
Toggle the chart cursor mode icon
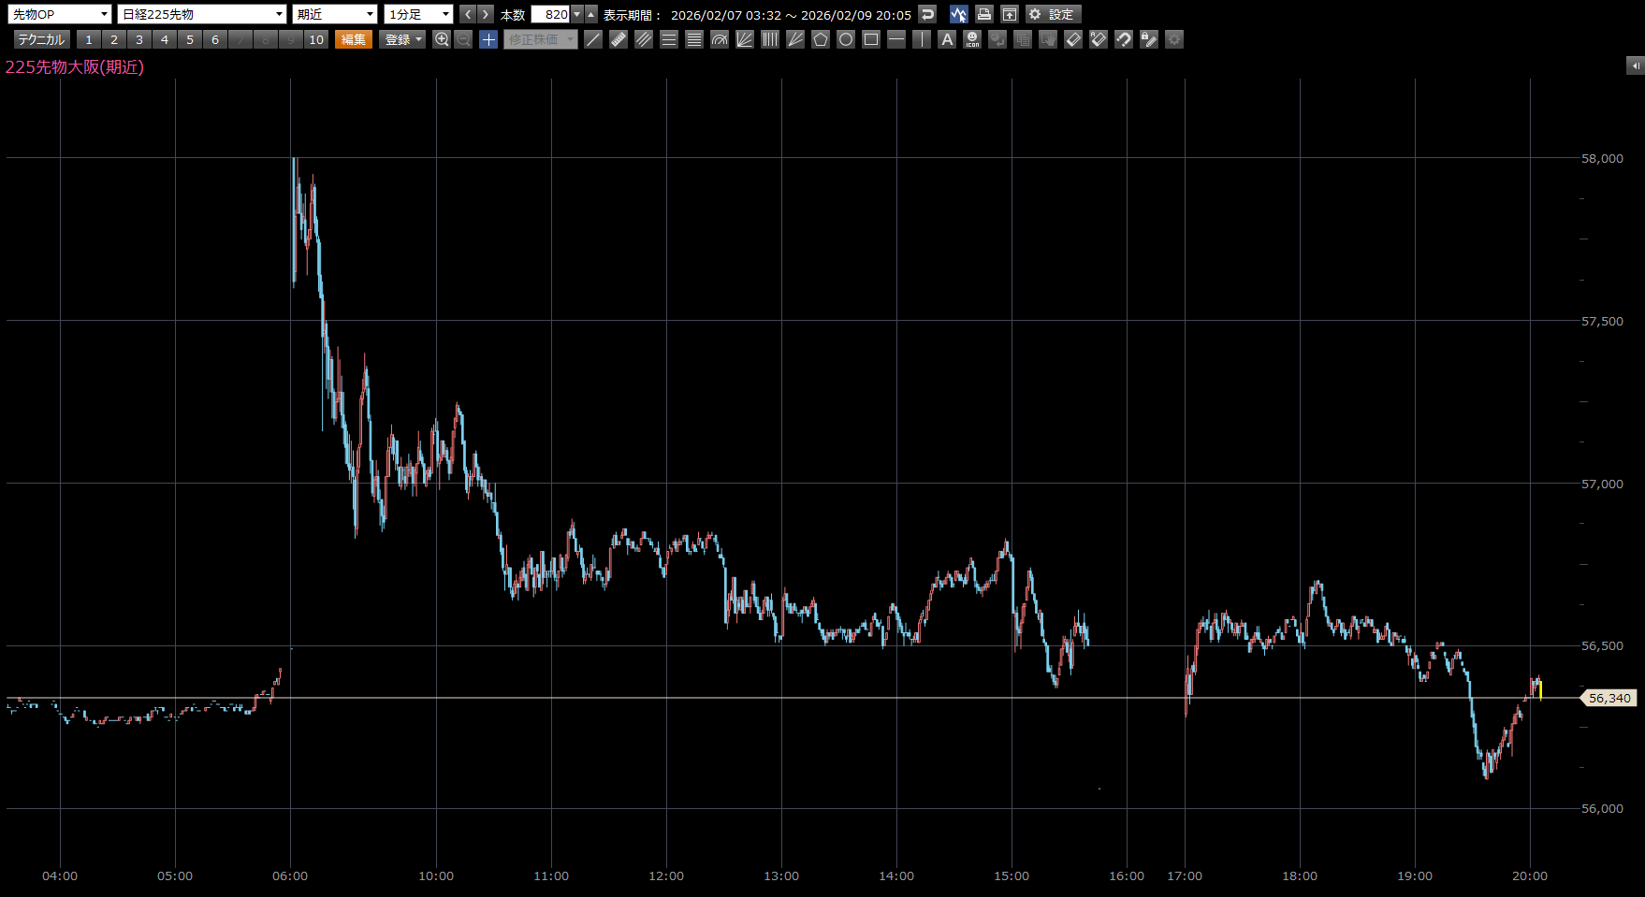(x=958, y=14)
